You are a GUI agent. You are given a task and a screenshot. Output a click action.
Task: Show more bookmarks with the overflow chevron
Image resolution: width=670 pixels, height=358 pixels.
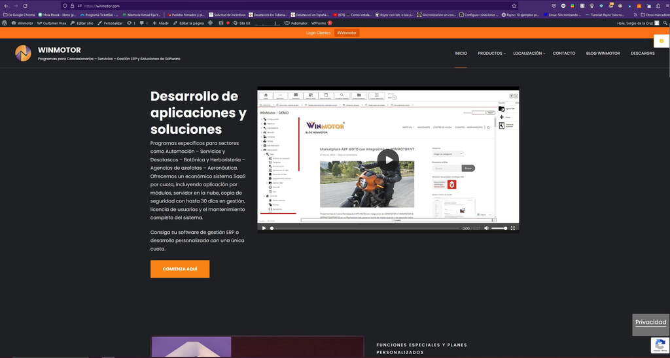635,14
